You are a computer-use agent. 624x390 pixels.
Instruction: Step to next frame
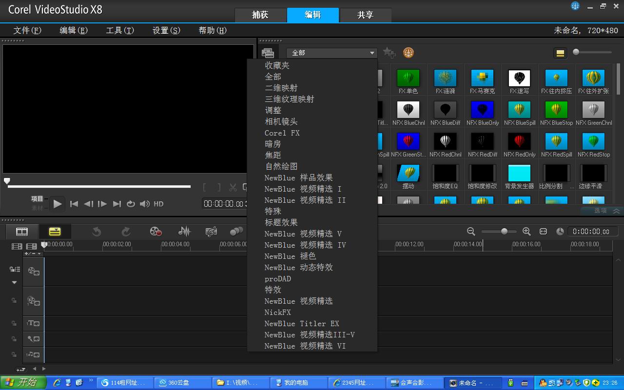coord(102,204)
